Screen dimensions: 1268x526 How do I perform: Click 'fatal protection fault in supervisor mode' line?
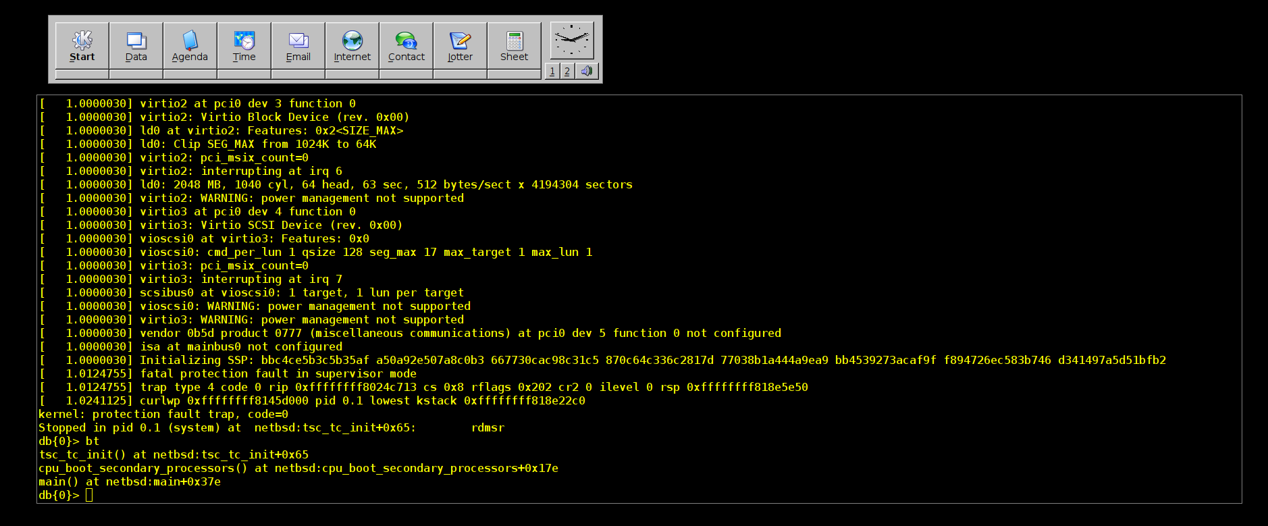pos(228,373)
